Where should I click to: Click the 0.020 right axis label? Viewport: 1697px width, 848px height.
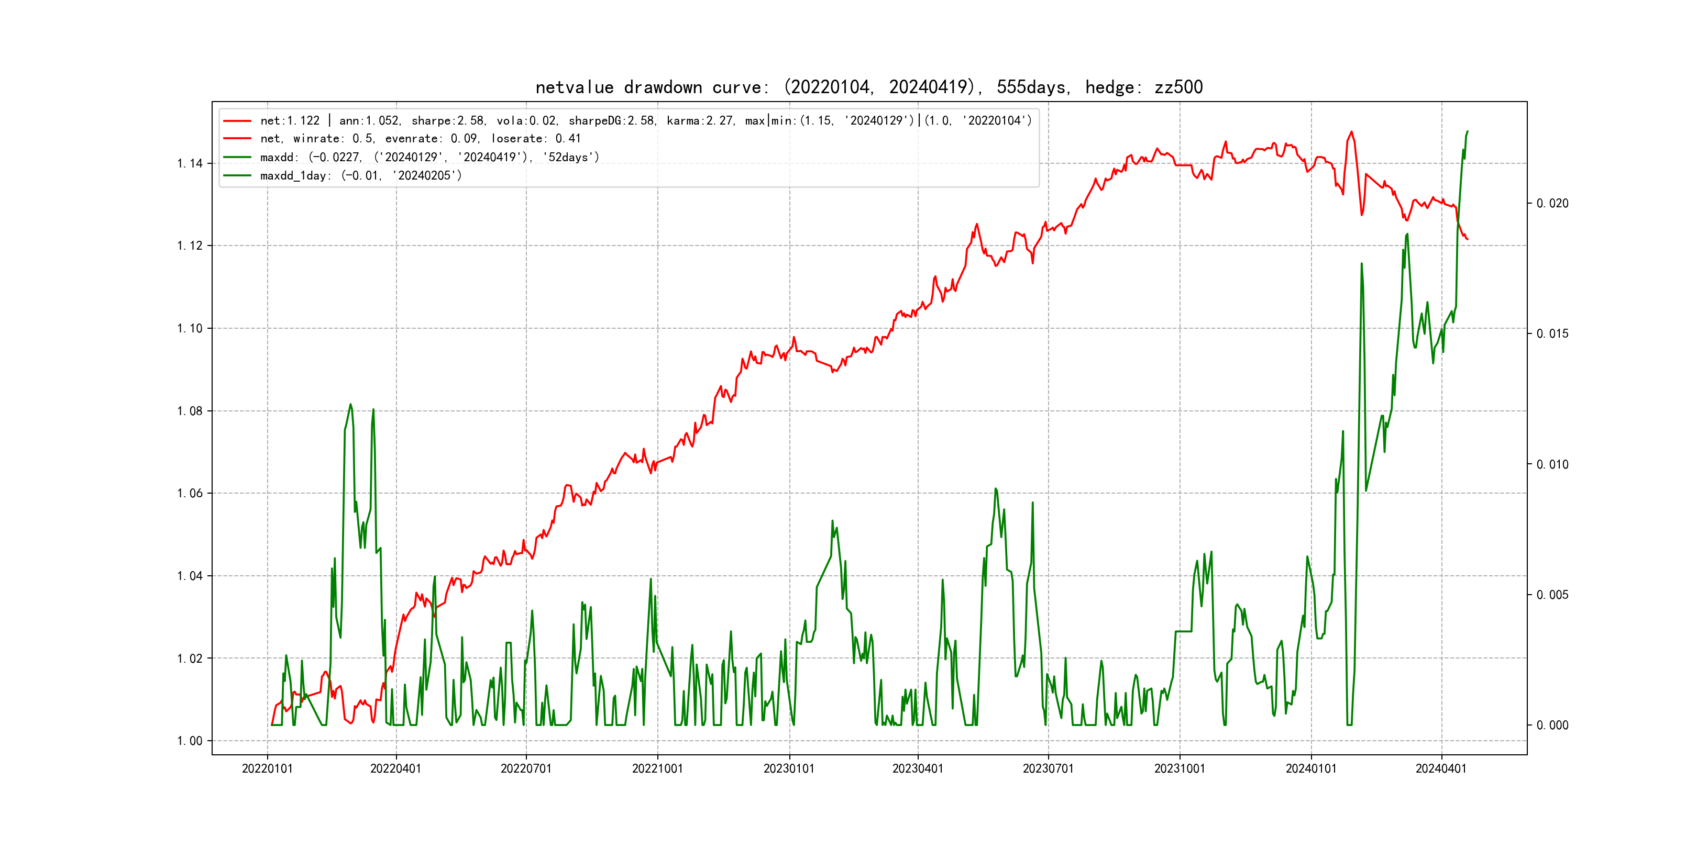tap(1552, 204)
